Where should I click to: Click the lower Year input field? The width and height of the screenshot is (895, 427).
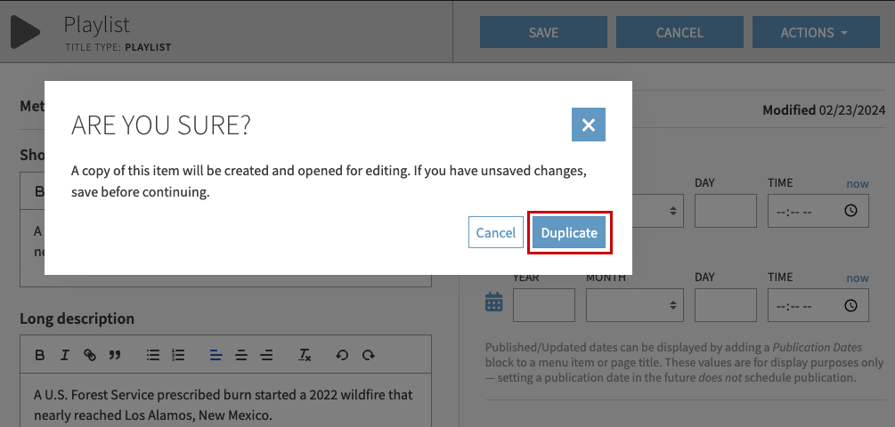[x=543, y=305]
